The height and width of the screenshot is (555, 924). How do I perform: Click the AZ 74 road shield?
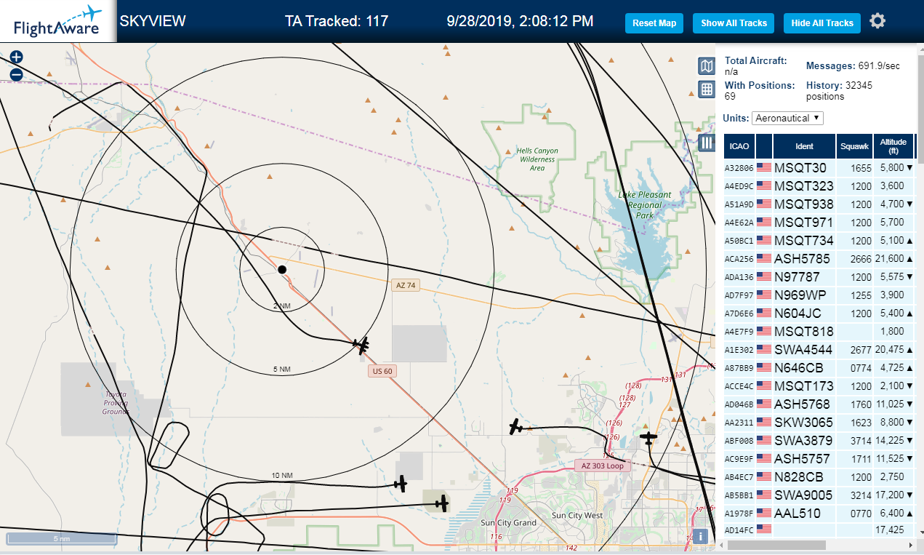(406, 285)
